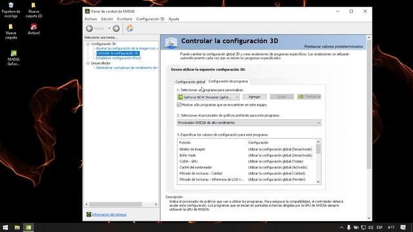Click the NVIDIA Control Panel taskbar button
Image resolution: width=413 pixels, height=232 pixels.
[28, 227]
